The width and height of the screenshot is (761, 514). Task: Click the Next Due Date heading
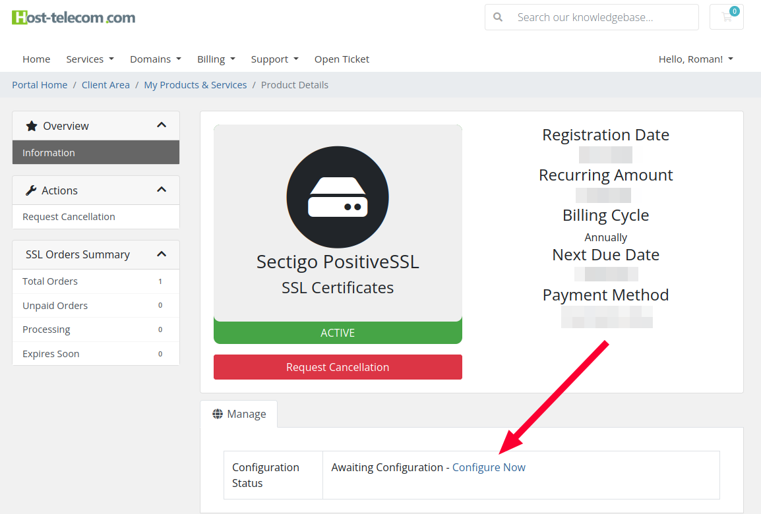pyautogui.click(x=605, y=254)
